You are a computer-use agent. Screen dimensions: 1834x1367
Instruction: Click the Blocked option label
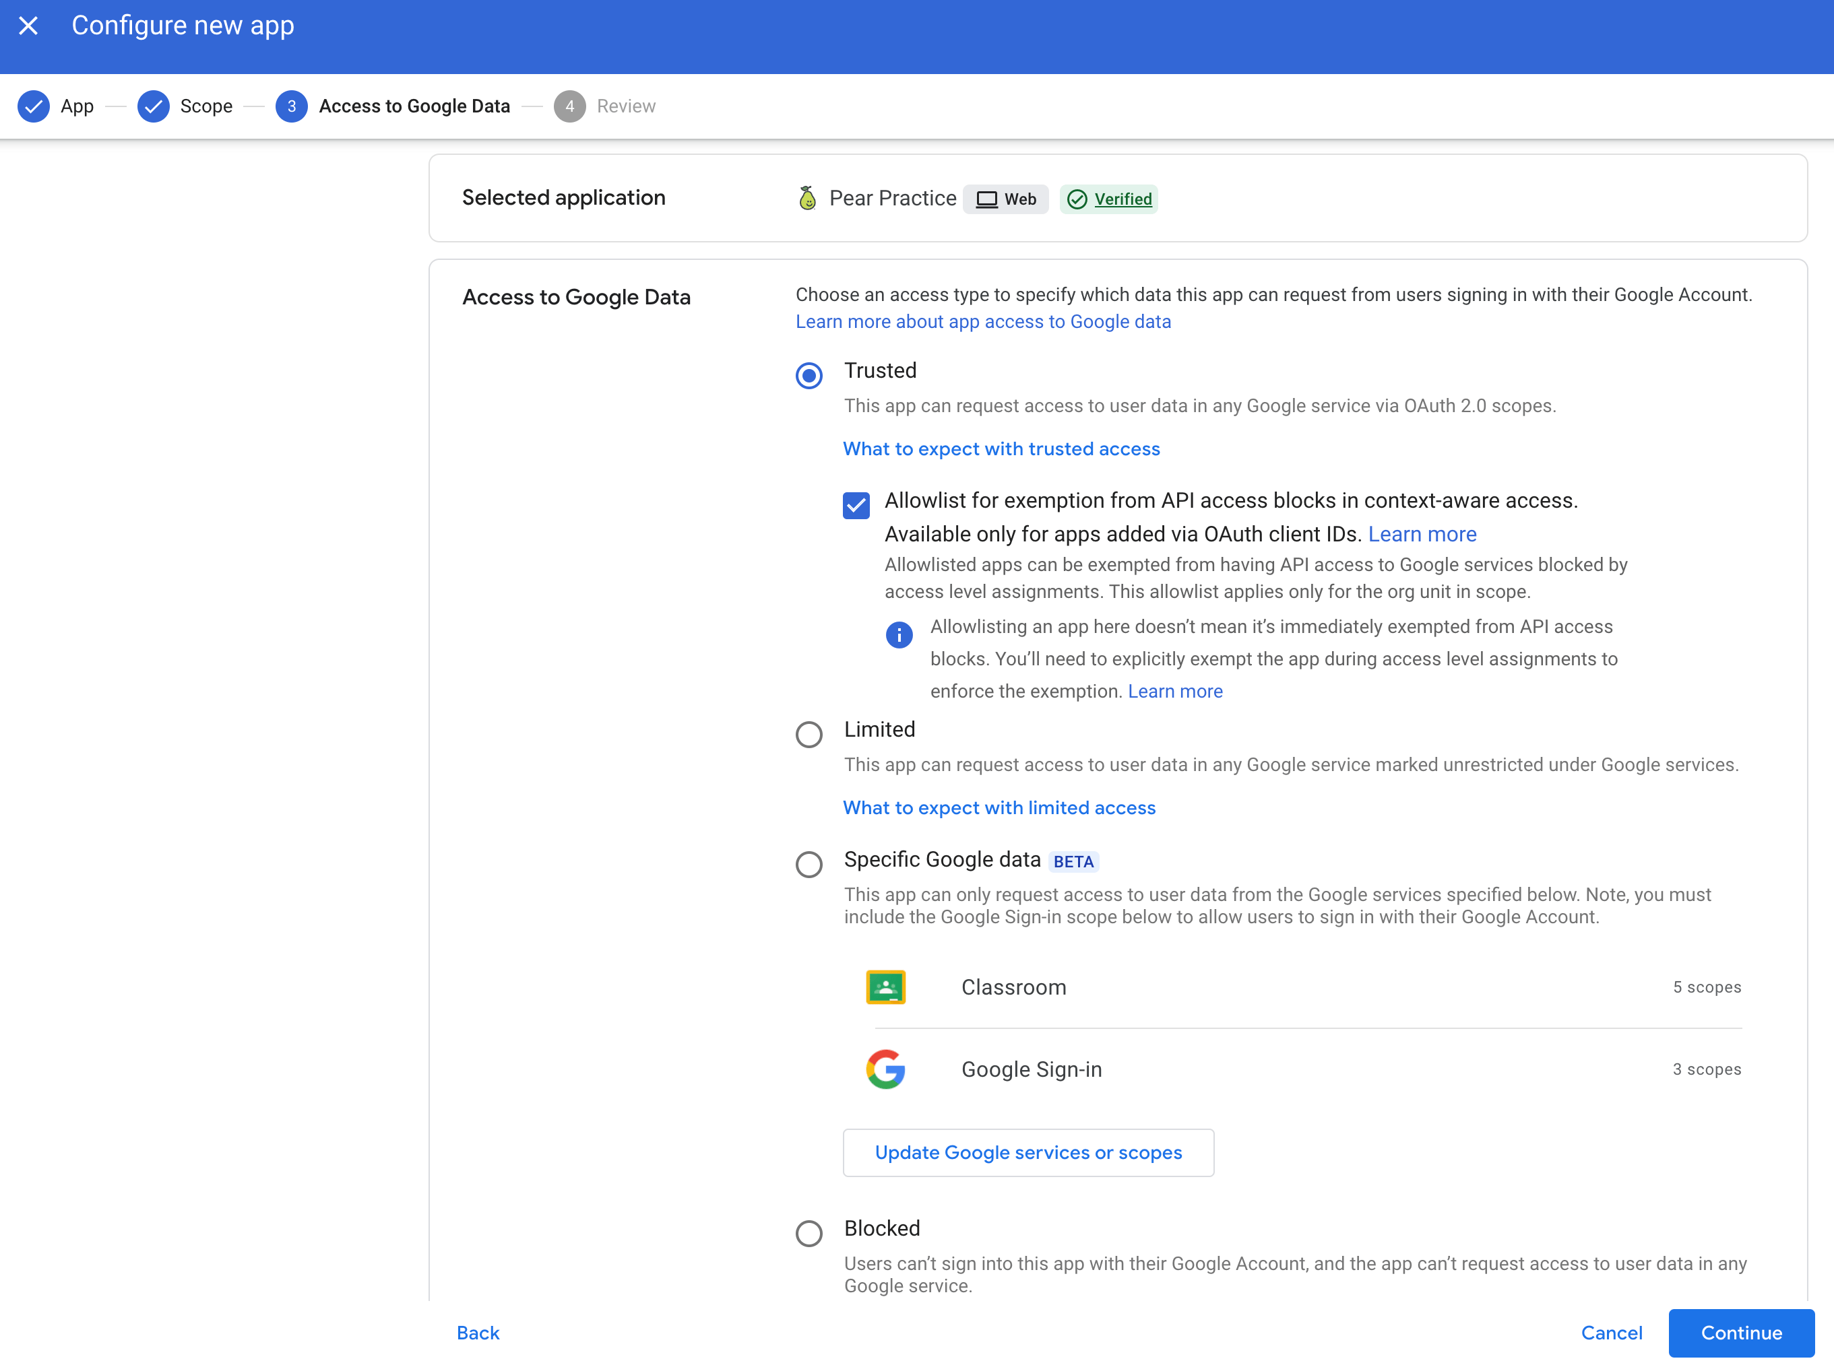click(882, 1228)
